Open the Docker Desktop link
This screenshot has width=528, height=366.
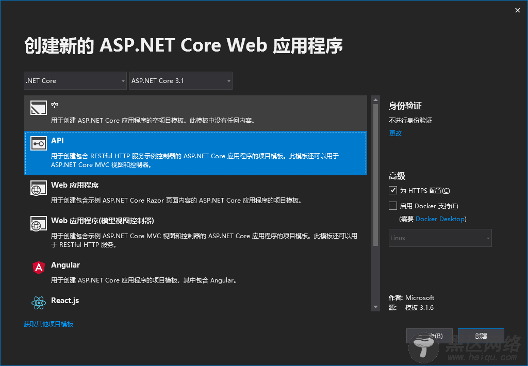[440, 219]
